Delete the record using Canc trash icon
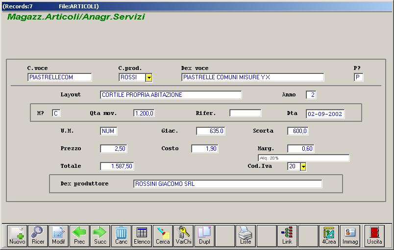Viewport: 394px width, 250px height. 121,235
